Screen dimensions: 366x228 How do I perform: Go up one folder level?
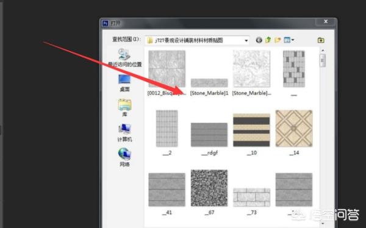tap(268, 40)
